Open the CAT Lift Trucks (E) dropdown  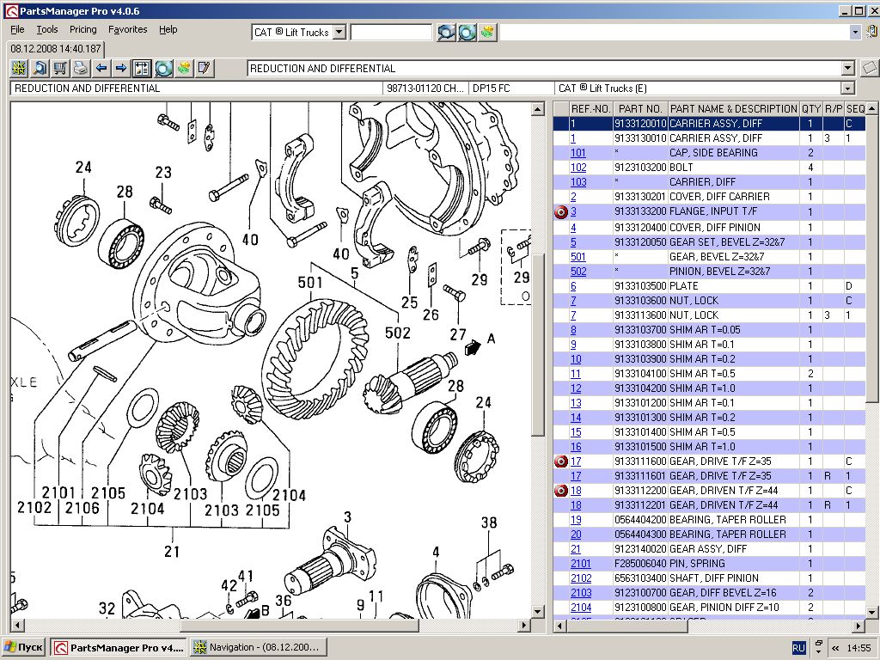(x=847, y=89)
